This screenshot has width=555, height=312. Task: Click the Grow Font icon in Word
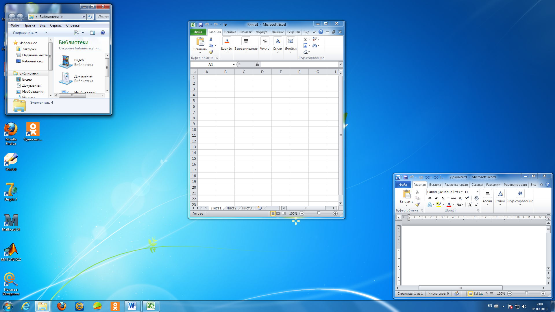[470, 205]
